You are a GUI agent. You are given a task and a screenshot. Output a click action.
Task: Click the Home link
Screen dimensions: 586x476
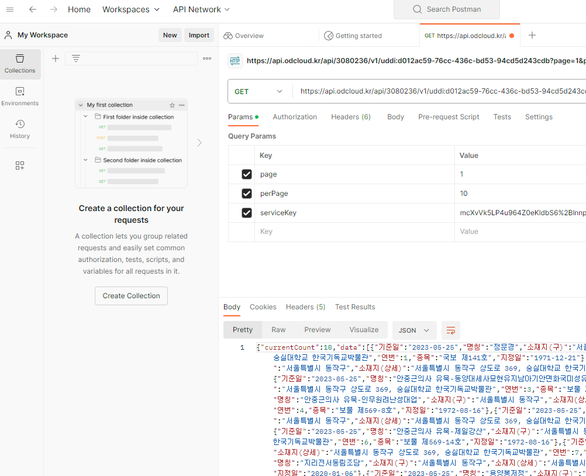[x=79, y=9]
